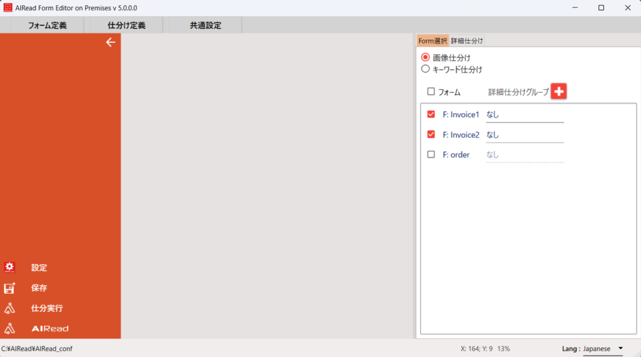Screen dimensions: 641x357
Task: Add group with the red plus button
Action: (558, 91)
